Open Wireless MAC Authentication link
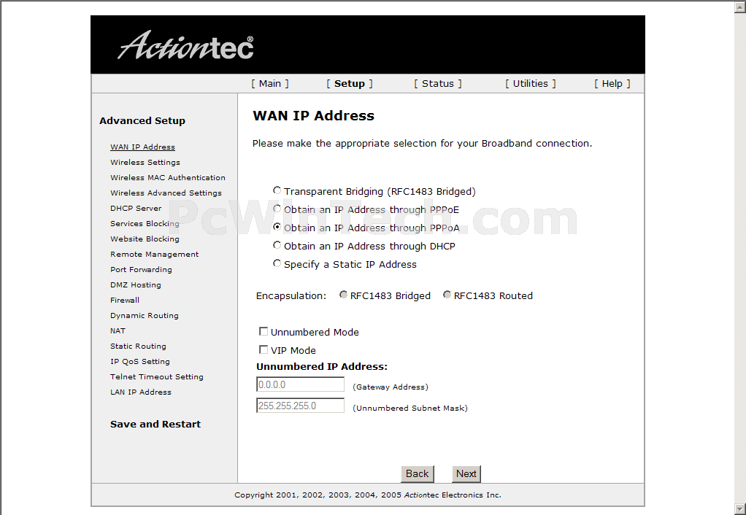 click(168, 177)
